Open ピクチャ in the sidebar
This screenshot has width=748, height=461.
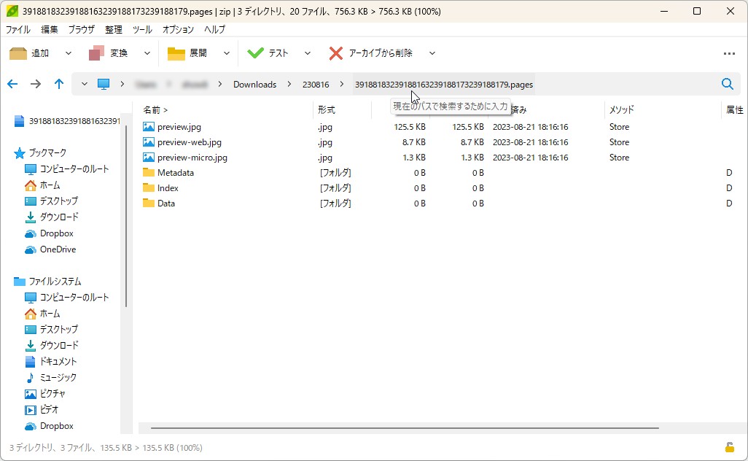[45, 394]
